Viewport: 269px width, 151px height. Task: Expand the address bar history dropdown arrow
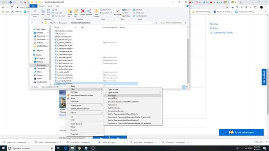click(x=154, y=23)
